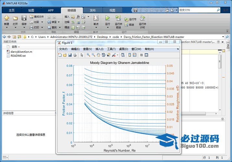232x162 pixels.
Task: Click the navigate back arrow in address bar
Action: coord(5,37)
